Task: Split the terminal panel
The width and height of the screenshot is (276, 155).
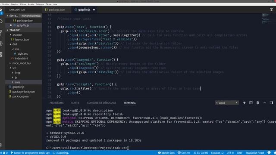Action: [251, 103]
